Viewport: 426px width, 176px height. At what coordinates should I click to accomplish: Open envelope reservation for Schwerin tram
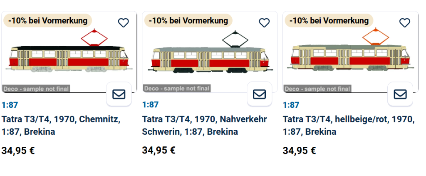pos(259,94)
